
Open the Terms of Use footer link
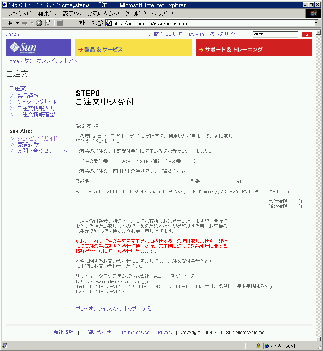(135, 333)
